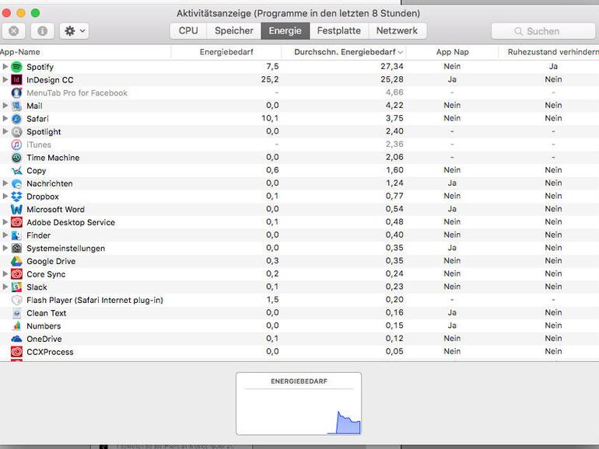Click the Energiebedarf graph panel
The width and height of the screenshot is (599, 449).
pos(299,404)
